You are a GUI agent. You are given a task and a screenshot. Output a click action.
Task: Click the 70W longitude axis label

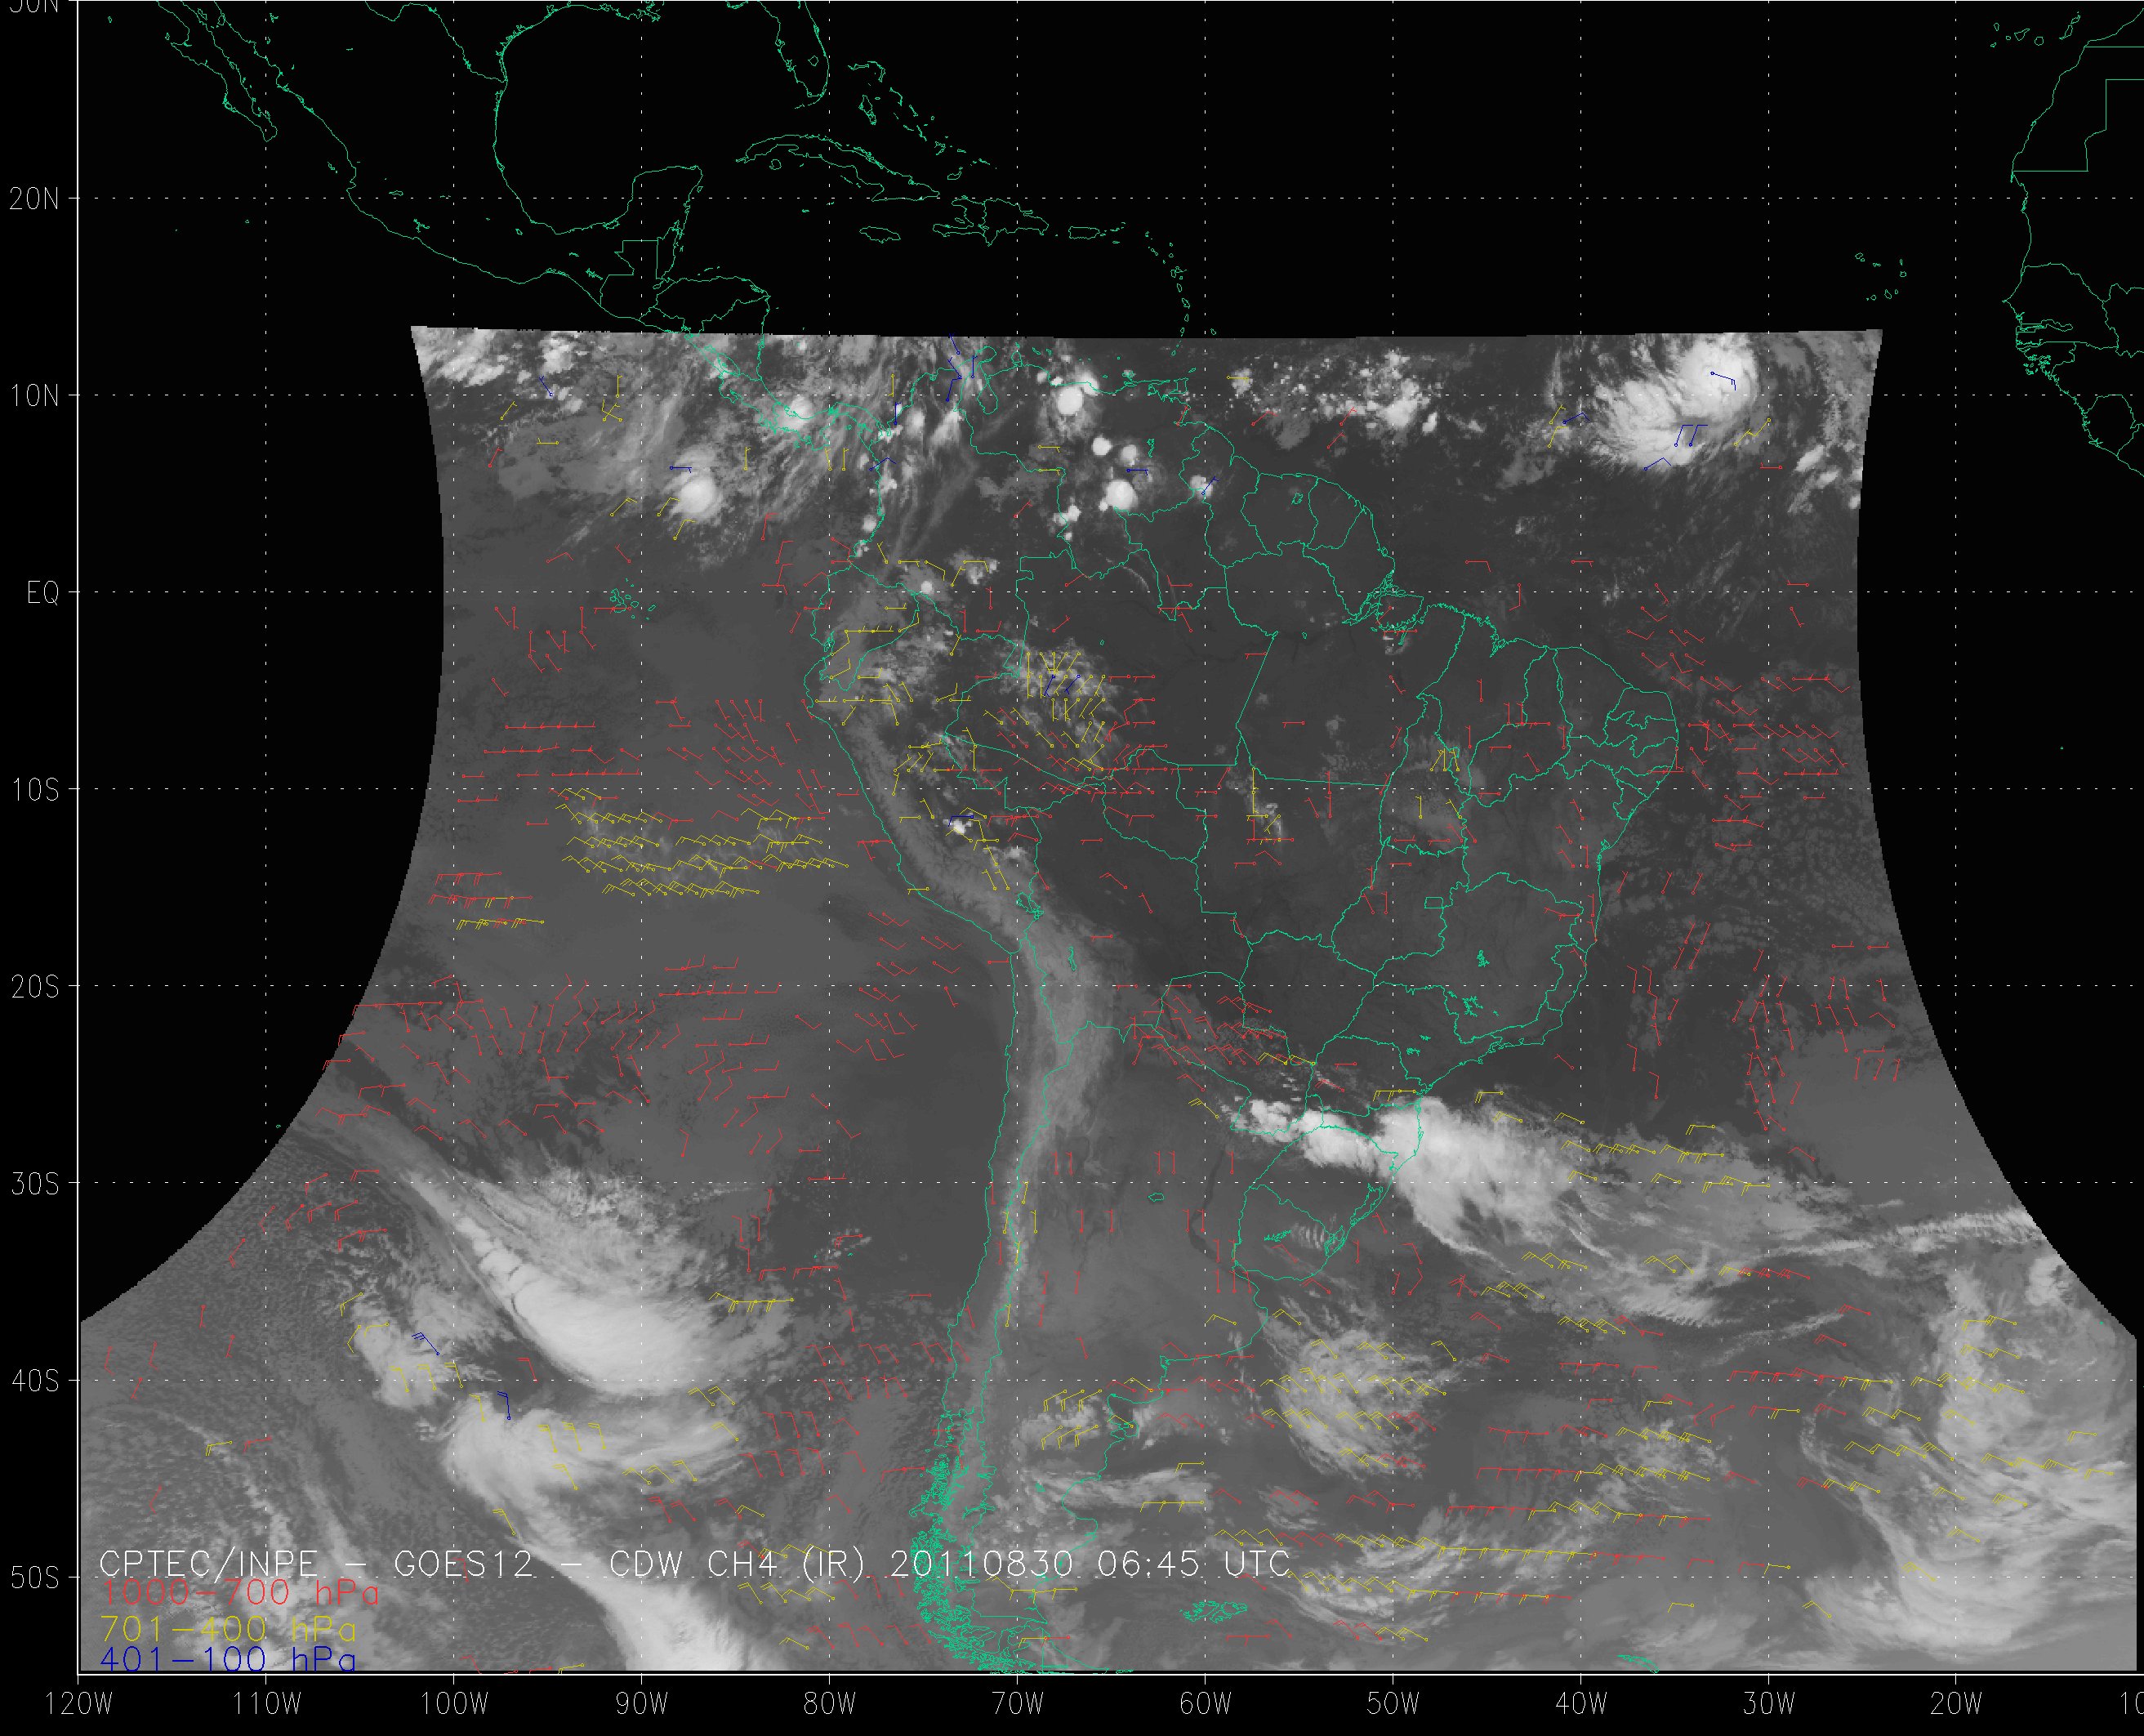coord(1017,1704)
